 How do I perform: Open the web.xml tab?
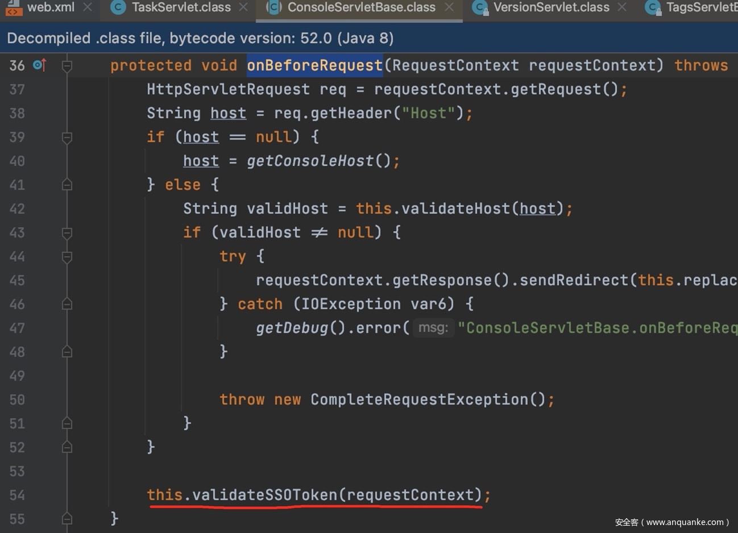(x=51, y=7)
